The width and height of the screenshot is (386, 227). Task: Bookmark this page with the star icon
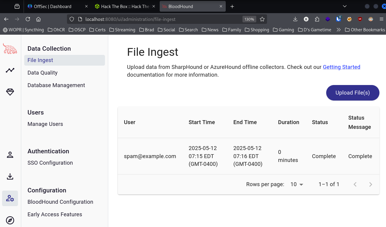pyautogui.click(x=262, y=19)
